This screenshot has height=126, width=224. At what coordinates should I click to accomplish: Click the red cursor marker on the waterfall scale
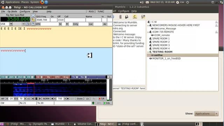coord(31,83)
